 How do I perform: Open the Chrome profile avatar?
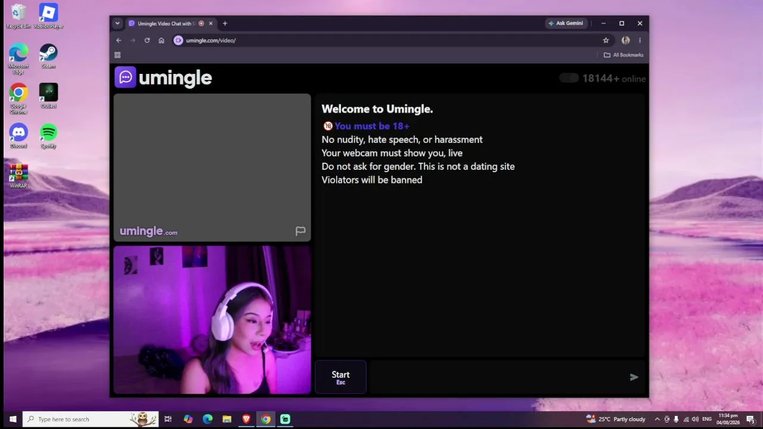pyautogui.click(x=625, y=41)
